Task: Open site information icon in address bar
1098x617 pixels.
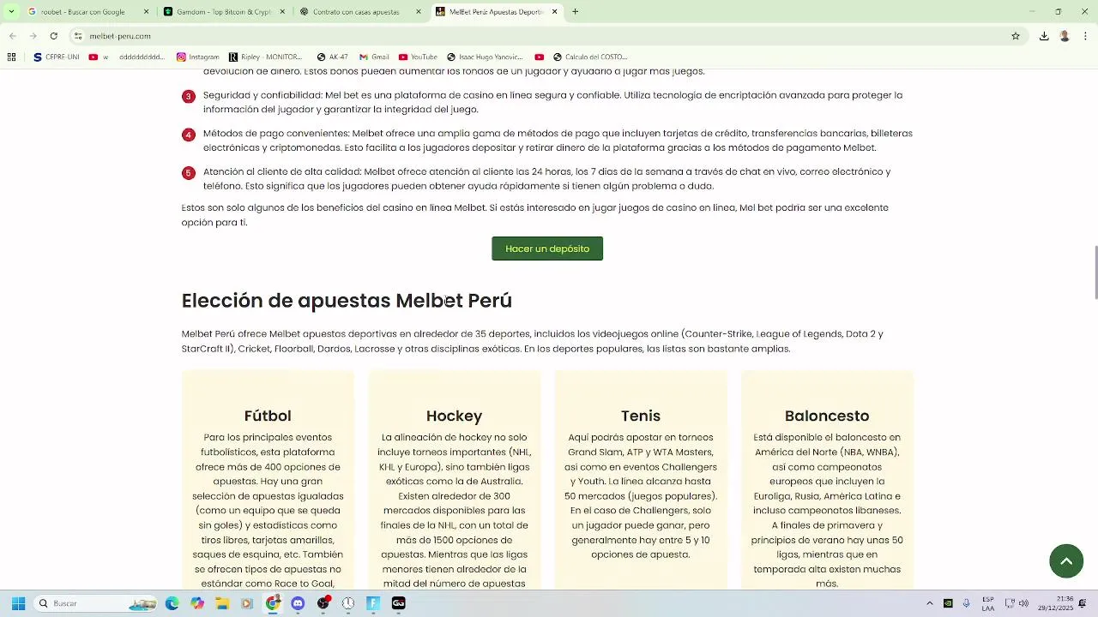Action: pos(78,36)
